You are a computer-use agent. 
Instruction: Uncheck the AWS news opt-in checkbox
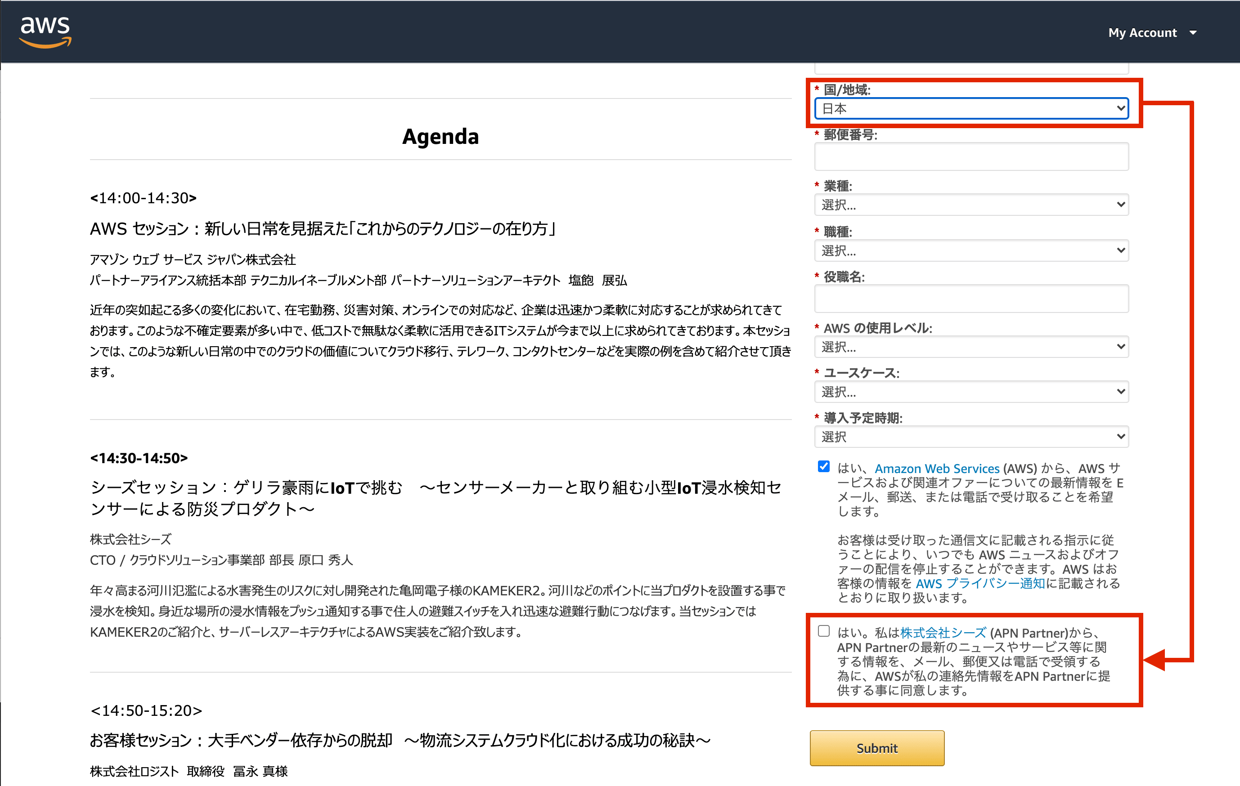(x=823, y=467)
